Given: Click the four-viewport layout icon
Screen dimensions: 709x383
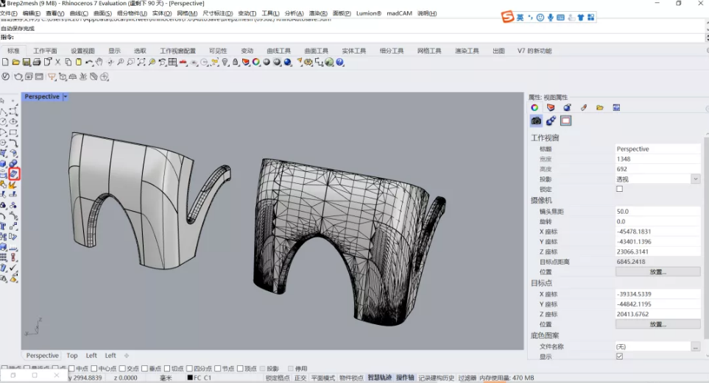Looking at the screenshot, I should (x=172, y=62).
